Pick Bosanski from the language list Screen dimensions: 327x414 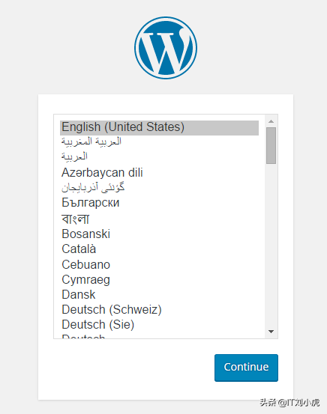pos(159,234)
